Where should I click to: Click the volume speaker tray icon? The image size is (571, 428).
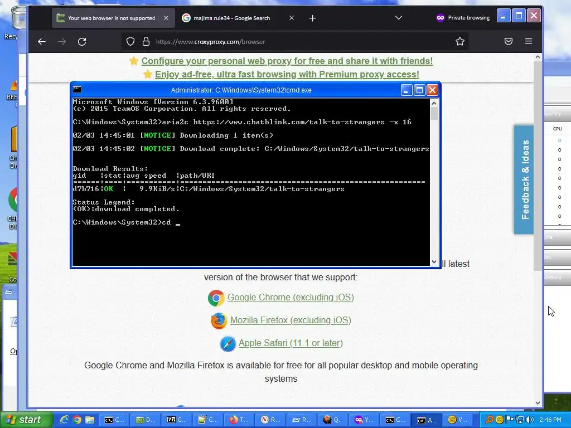tap(530, 420)
